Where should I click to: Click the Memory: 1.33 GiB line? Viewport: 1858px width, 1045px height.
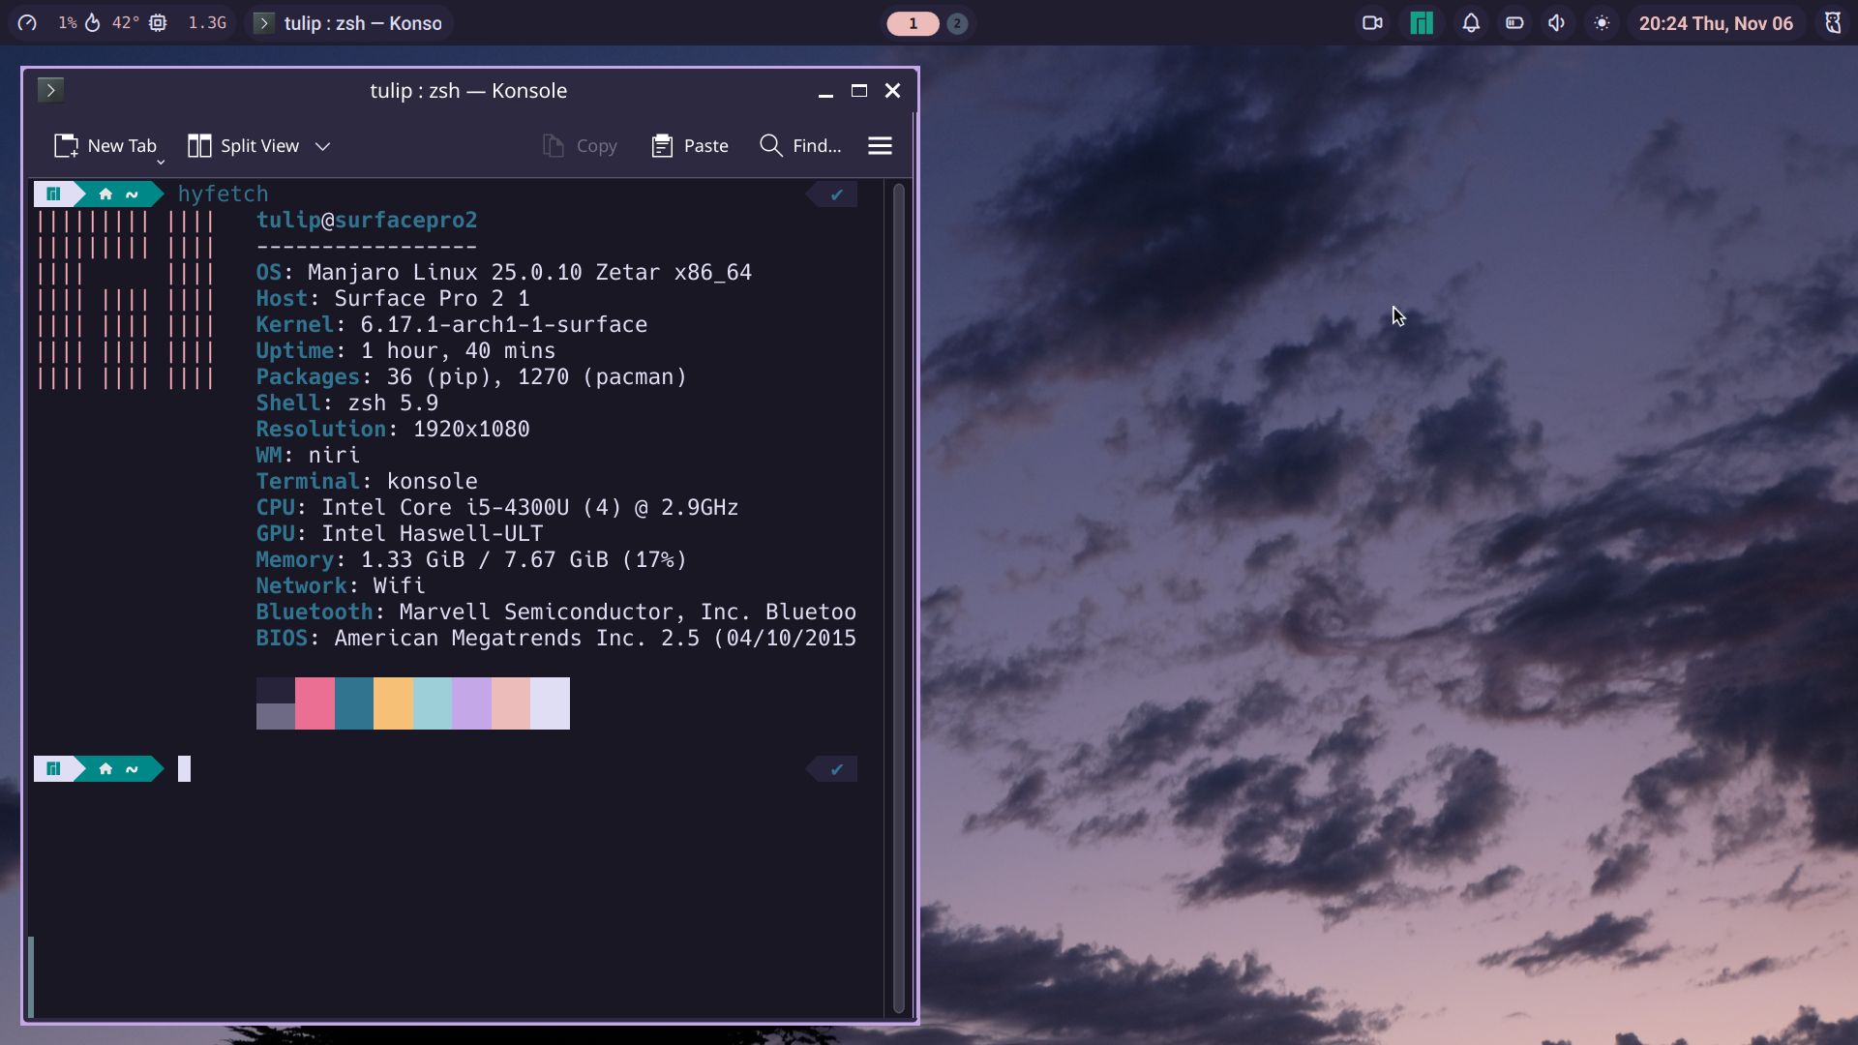471,560
